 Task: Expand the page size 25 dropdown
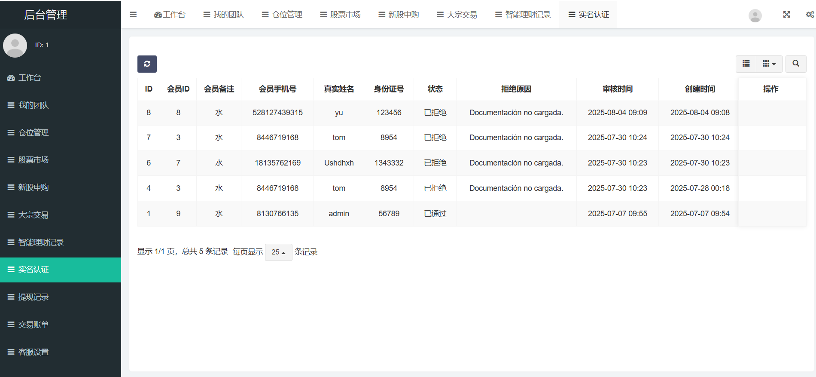click(278, 252)
